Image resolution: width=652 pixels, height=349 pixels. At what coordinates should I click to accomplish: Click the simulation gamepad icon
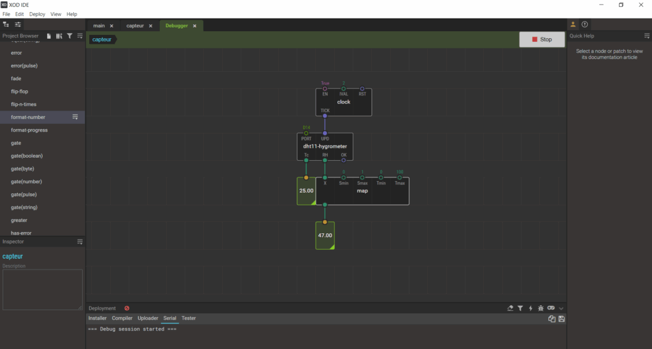pyautogui.click(x=551, y=308)
